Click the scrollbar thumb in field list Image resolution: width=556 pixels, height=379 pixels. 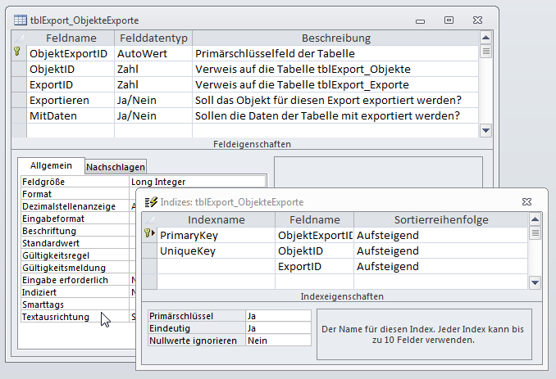[485, 52]
